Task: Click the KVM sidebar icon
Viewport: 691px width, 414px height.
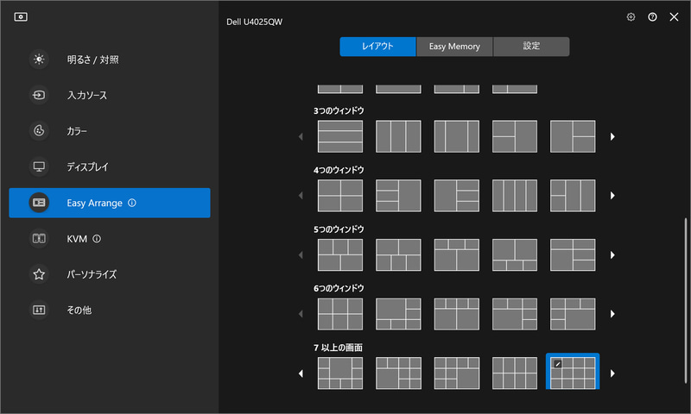Action: click(39, 238)
